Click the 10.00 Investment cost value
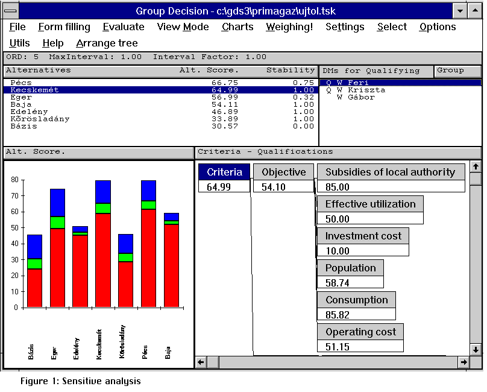The image size is (487, 392). 363,251
